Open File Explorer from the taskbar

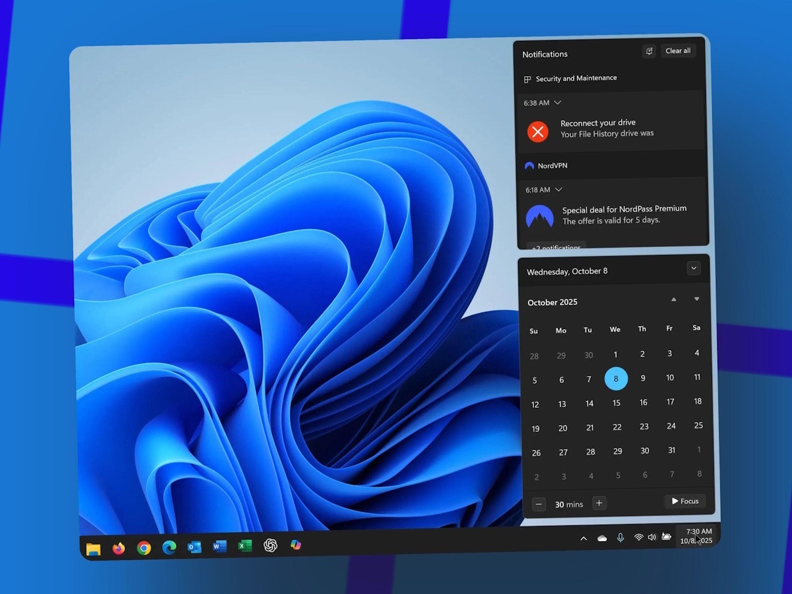point(93,549)
